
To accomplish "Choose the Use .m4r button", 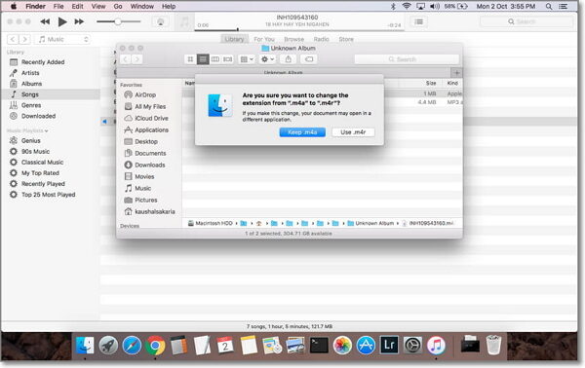I will pyautogui.click(x=353, y=132).
